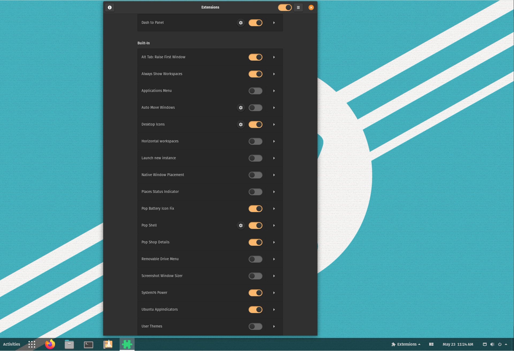Open the power menu icon in system tray
Image resolution: width=514 pixels, height=351 pixels.
point(500,344)
